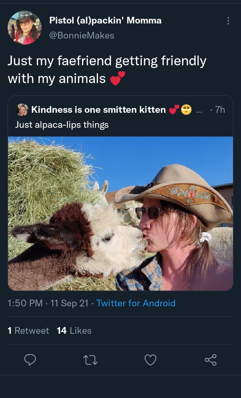Image resolution: width=241 pixels, height=398 pixels.
Task: Click the 1:50 PM timestamp
Action: pos(25,303)
